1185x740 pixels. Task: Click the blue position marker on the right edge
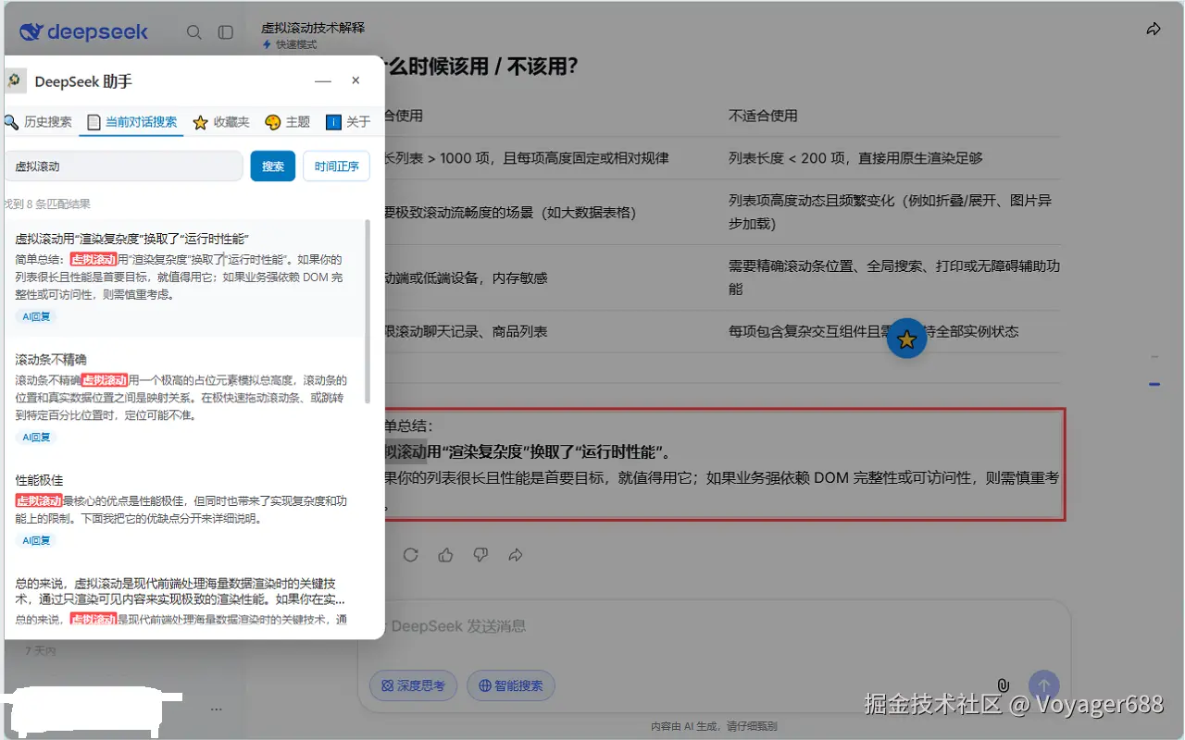(1154, 384)
